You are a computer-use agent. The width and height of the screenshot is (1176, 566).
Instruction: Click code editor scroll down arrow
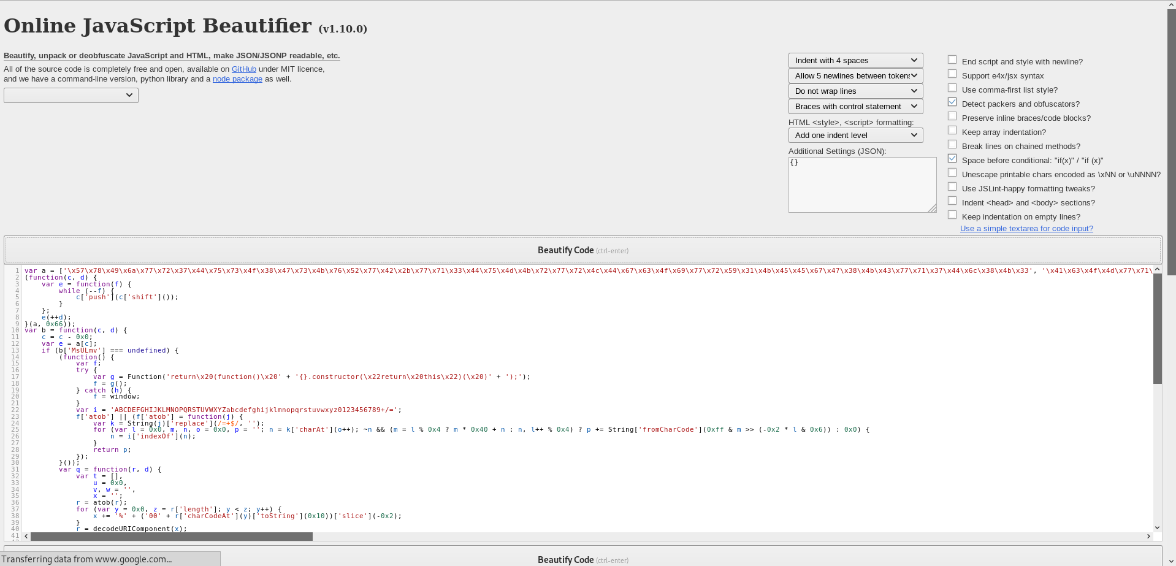1157,527
